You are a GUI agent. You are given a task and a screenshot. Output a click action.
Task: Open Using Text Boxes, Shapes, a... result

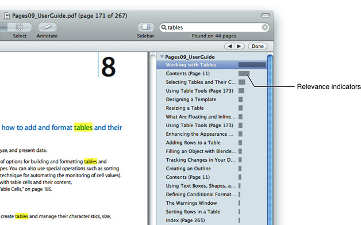click(x=212, y=186)
